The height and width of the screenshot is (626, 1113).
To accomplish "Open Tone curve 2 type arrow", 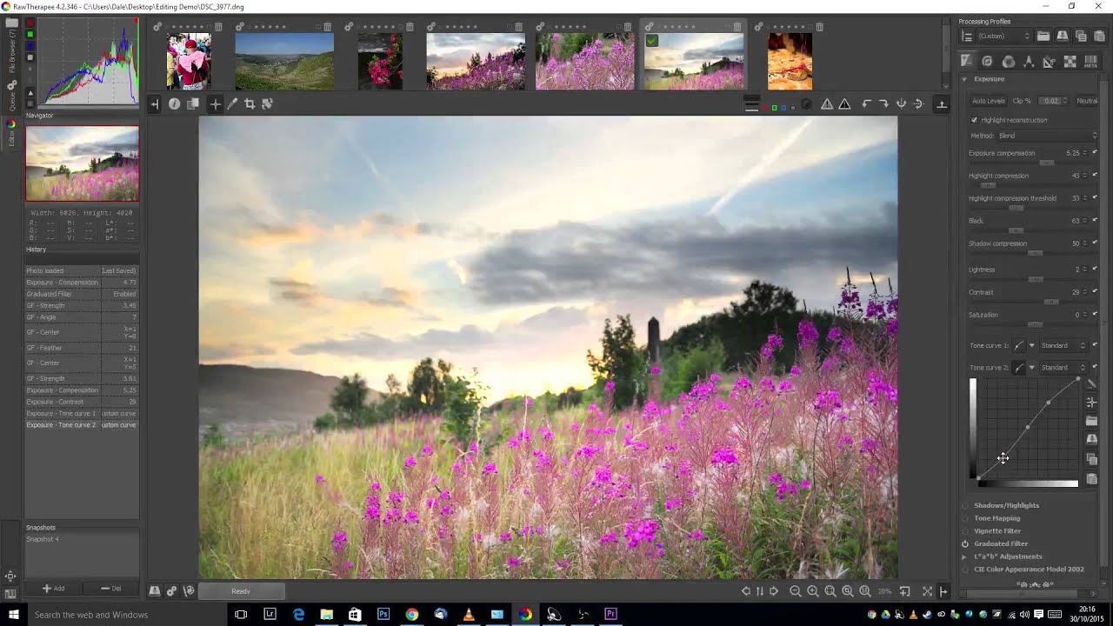I will pos(1032,367).
